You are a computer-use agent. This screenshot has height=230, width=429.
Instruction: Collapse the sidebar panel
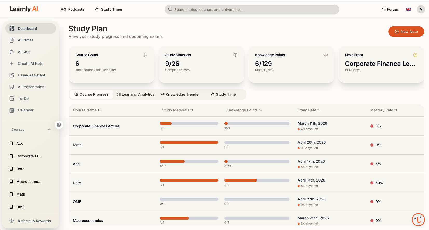pyautogui.click(x=59, y=125)
